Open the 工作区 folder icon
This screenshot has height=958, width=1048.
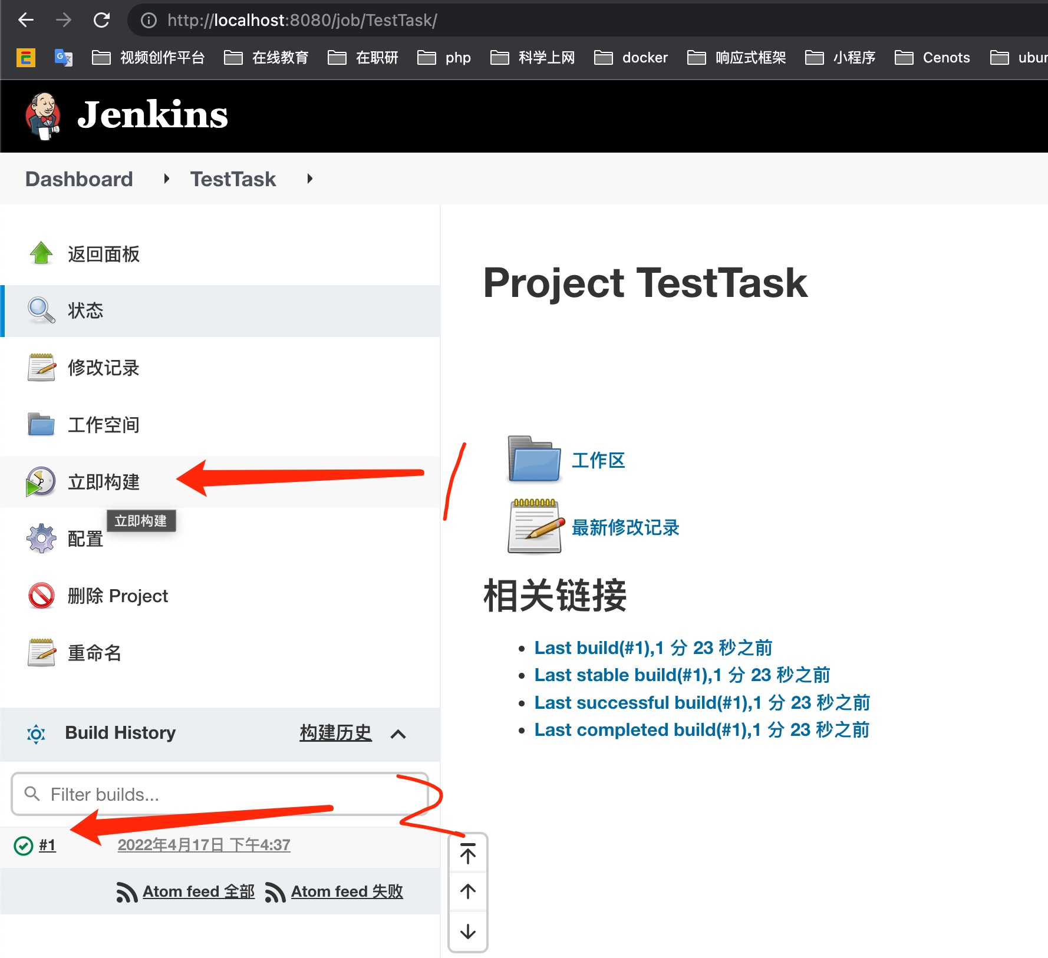pos(534,460)
